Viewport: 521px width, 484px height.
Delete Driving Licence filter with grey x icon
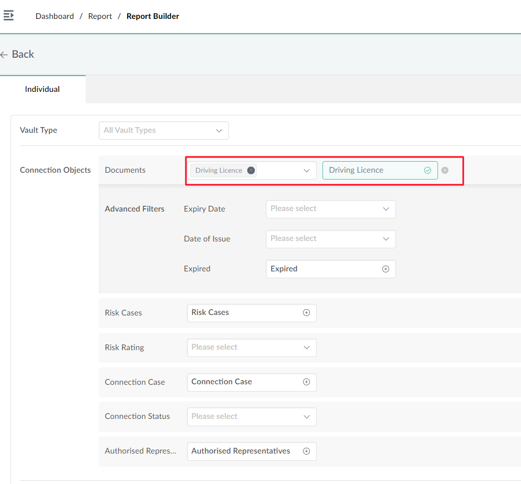[x=444, y=171]
